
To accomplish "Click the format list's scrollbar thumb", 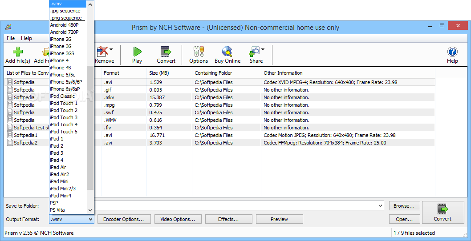I will tap(90, 128).
